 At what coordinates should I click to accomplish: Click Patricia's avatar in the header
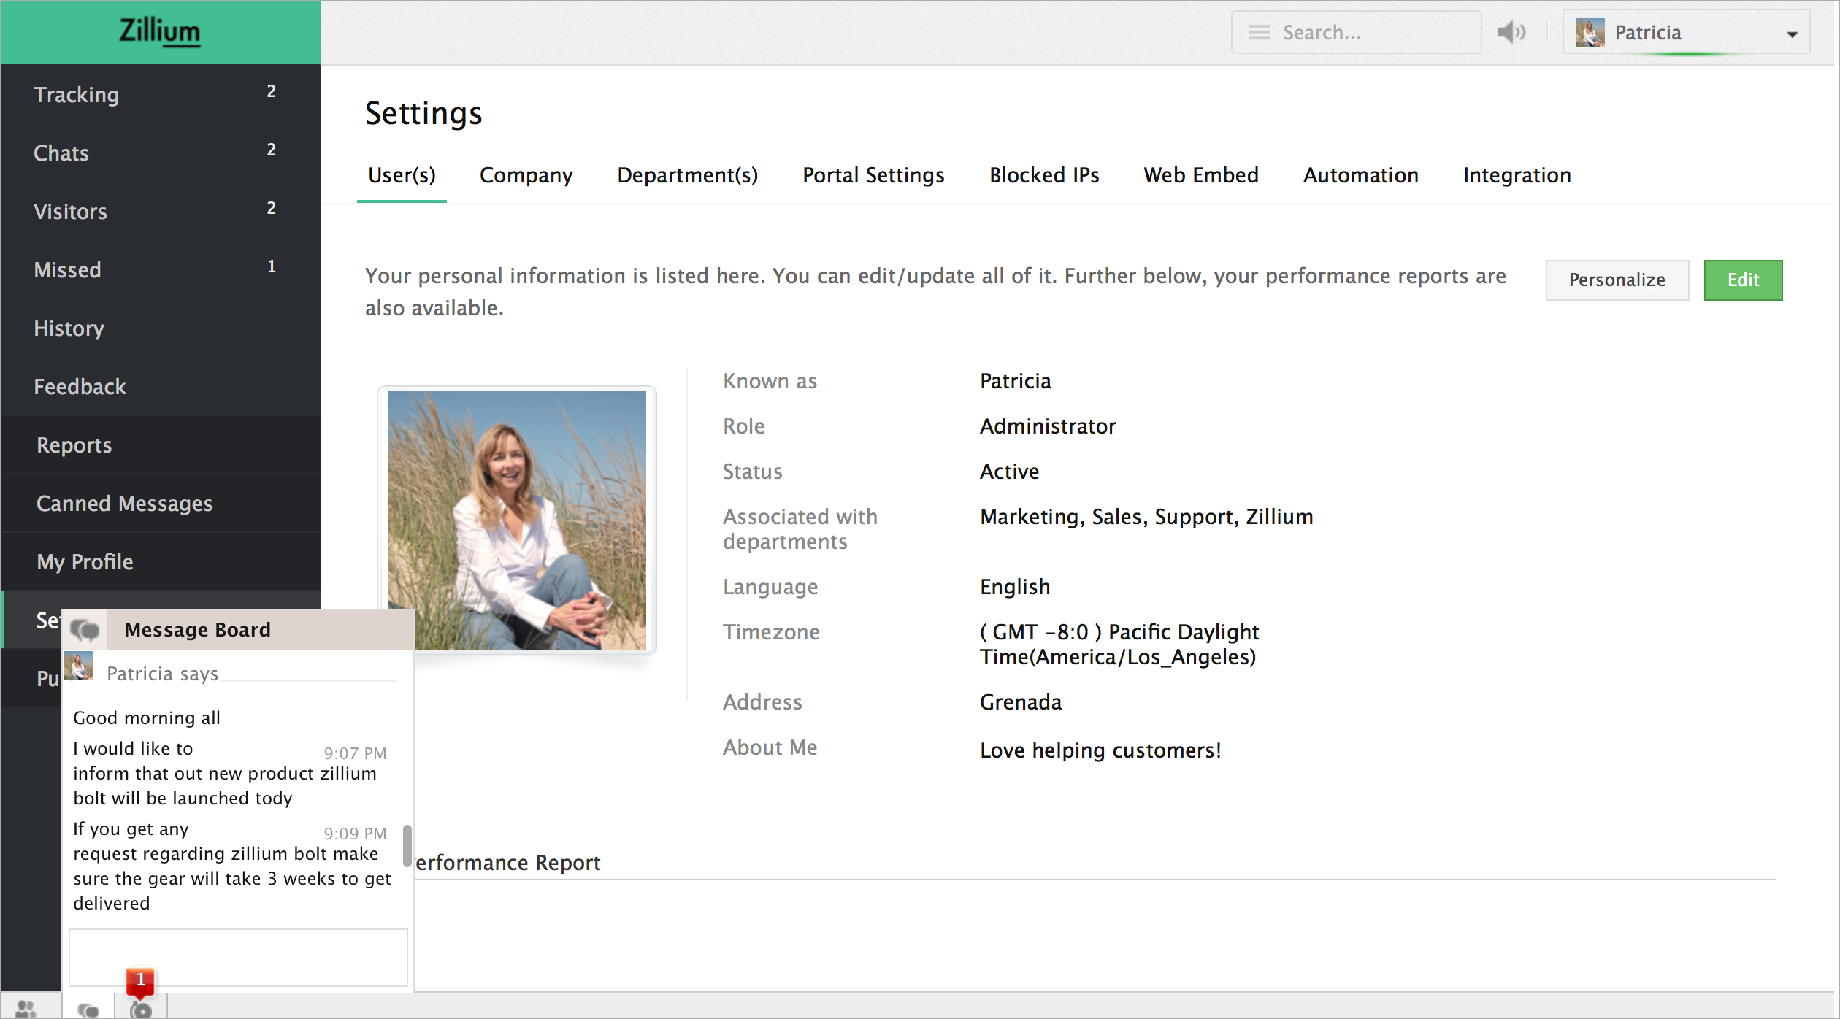[x=1590, y=32]
